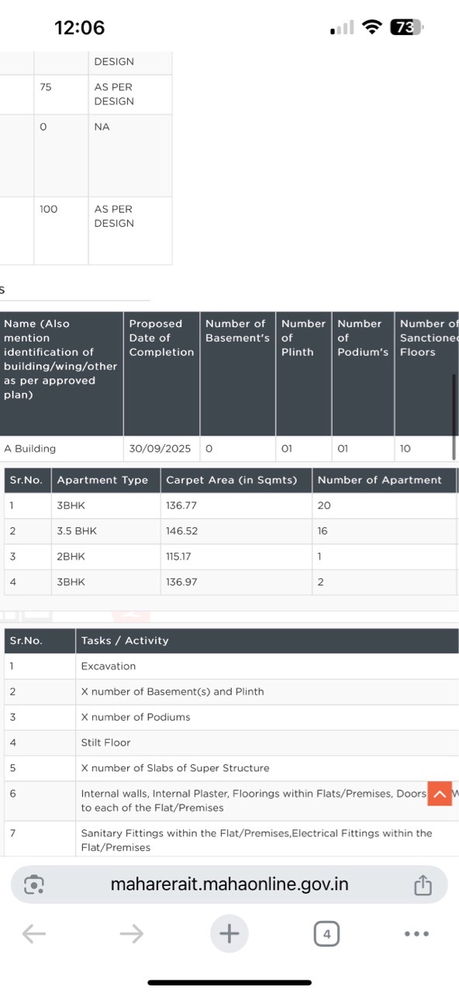The height and width of the screenshot is (994, 459).
Task: Go forward with browser forward arrow
Action: 132,934
